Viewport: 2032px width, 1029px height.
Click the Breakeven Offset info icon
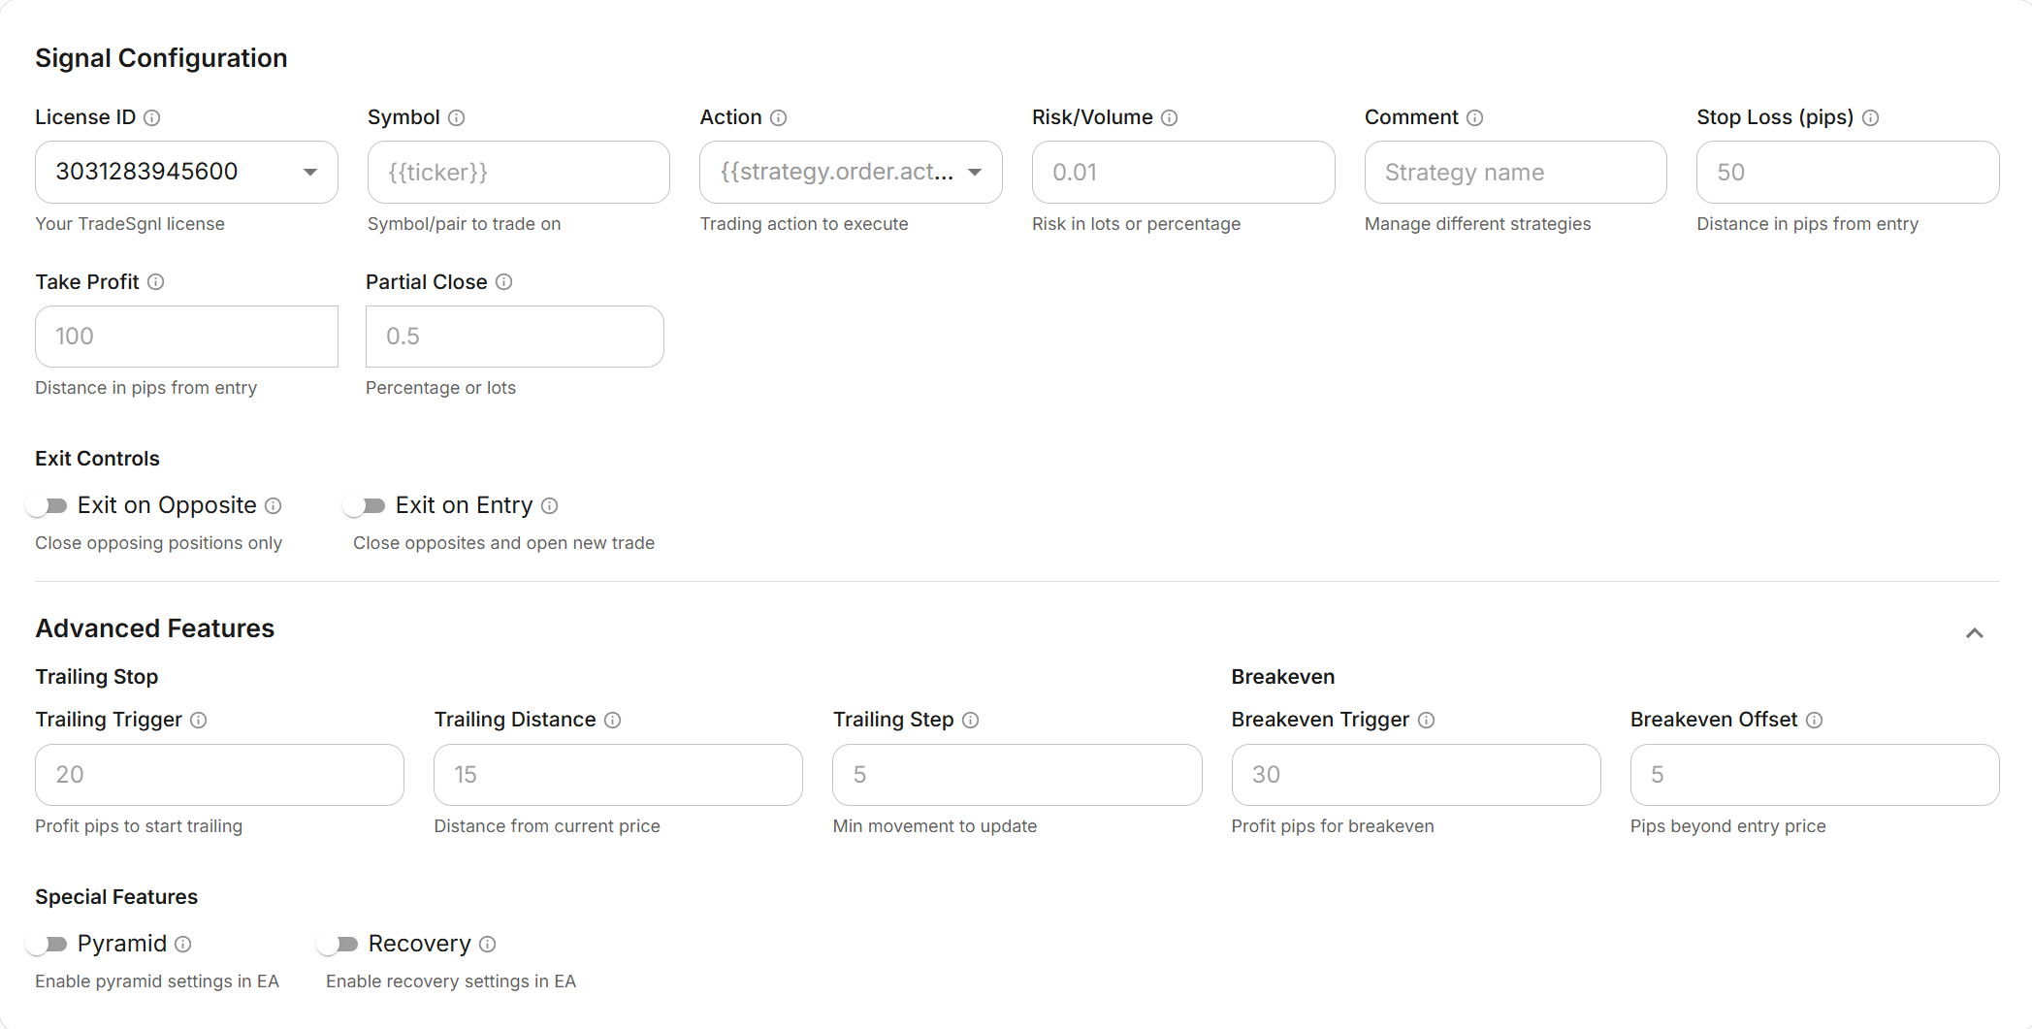[x=1815, y=721]
